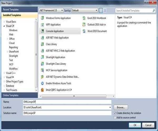The height and width of the screenshot is (131, 158).
Task: Select ASP.NET Dynamic Data Entities icon
Action: pos(42,77)
